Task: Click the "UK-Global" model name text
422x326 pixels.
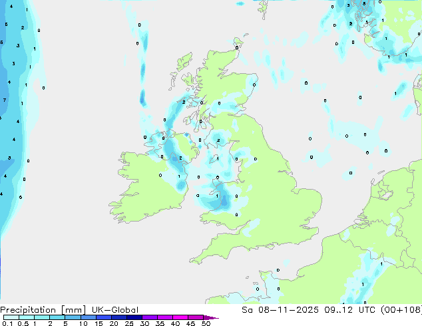Action: pos(115,310)
